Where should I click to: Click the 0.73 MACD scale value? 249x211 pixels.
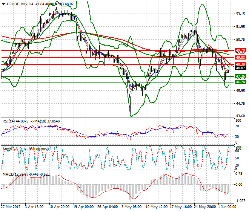point(239,174)
